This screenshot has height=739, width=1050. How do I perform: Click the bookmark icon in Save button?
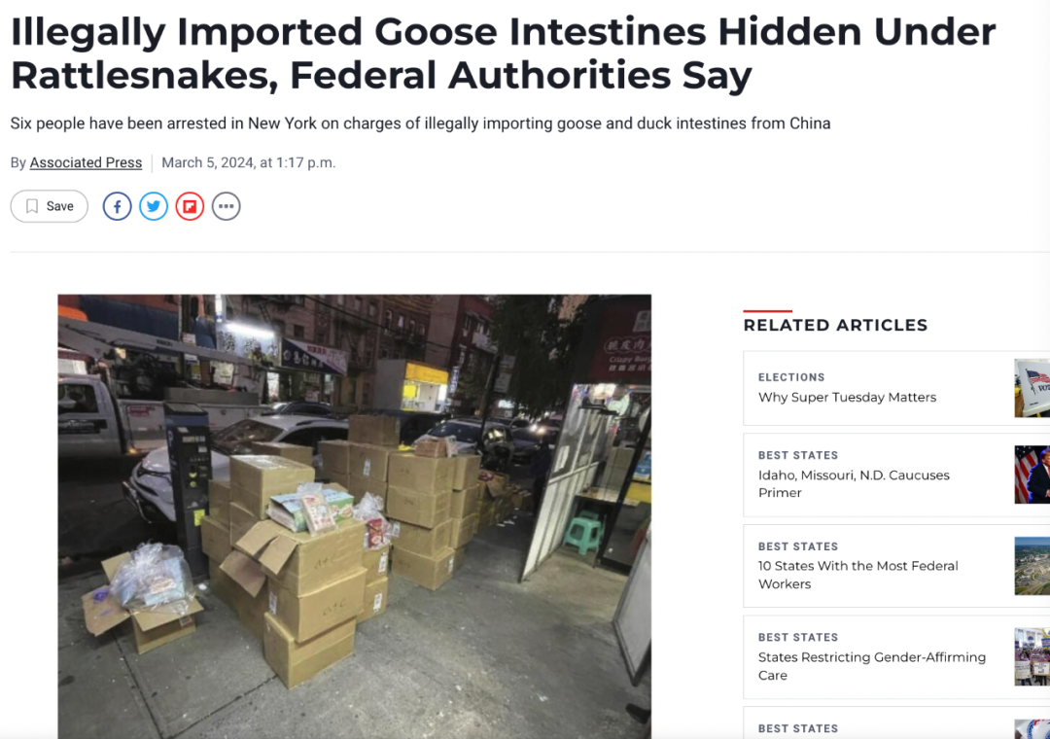click(31, 206)
